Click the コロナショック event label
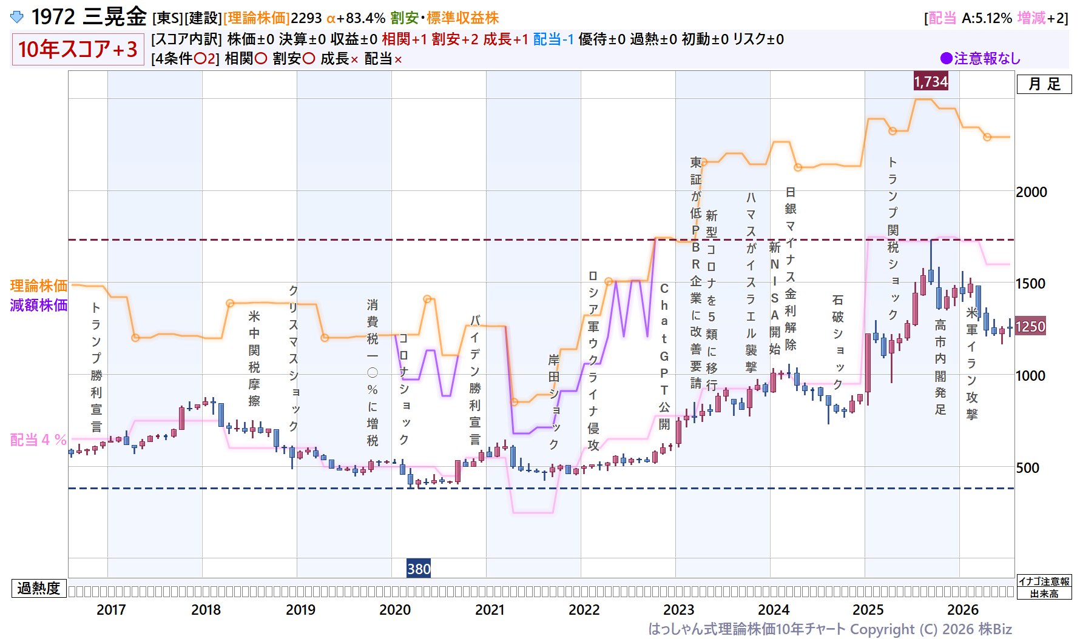This screenshot has width=1080, height=639. point(403,389)
